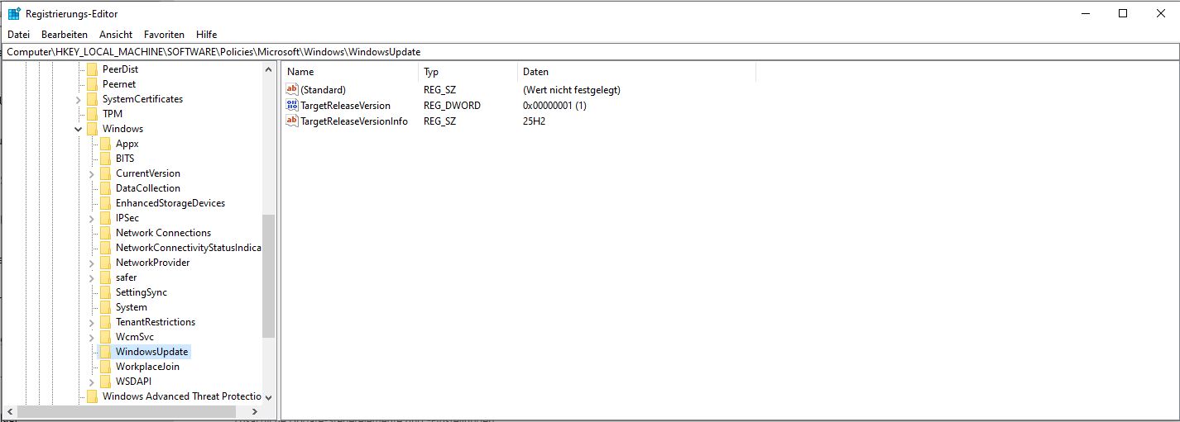The height and width of the screenshot is (422, 1180).
Task: Click the Appx folder icon
Action: (x=105, y=144)
